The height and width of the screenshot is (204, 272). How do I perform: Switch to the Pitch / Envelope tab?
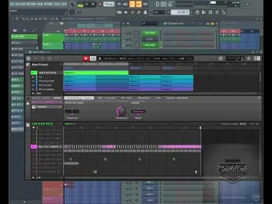[107, 98]
